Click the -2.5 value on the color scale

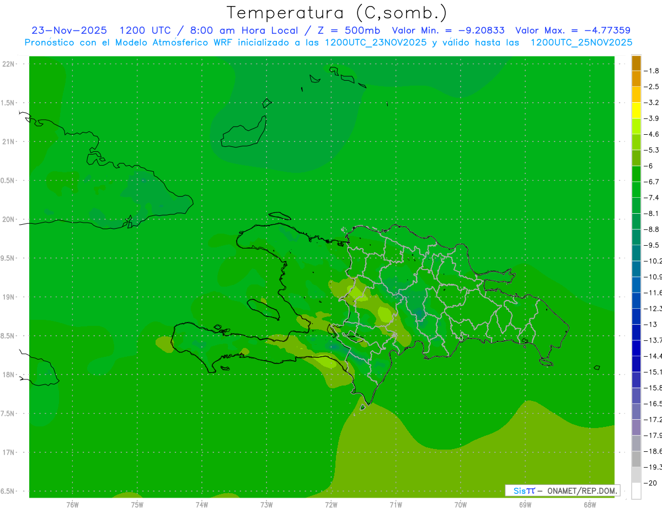coord(652,87)
